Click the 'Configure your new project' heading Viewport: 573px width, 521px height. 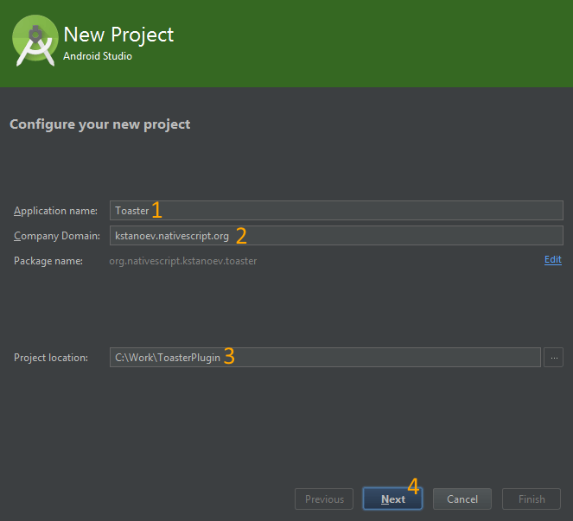[99, 124]
